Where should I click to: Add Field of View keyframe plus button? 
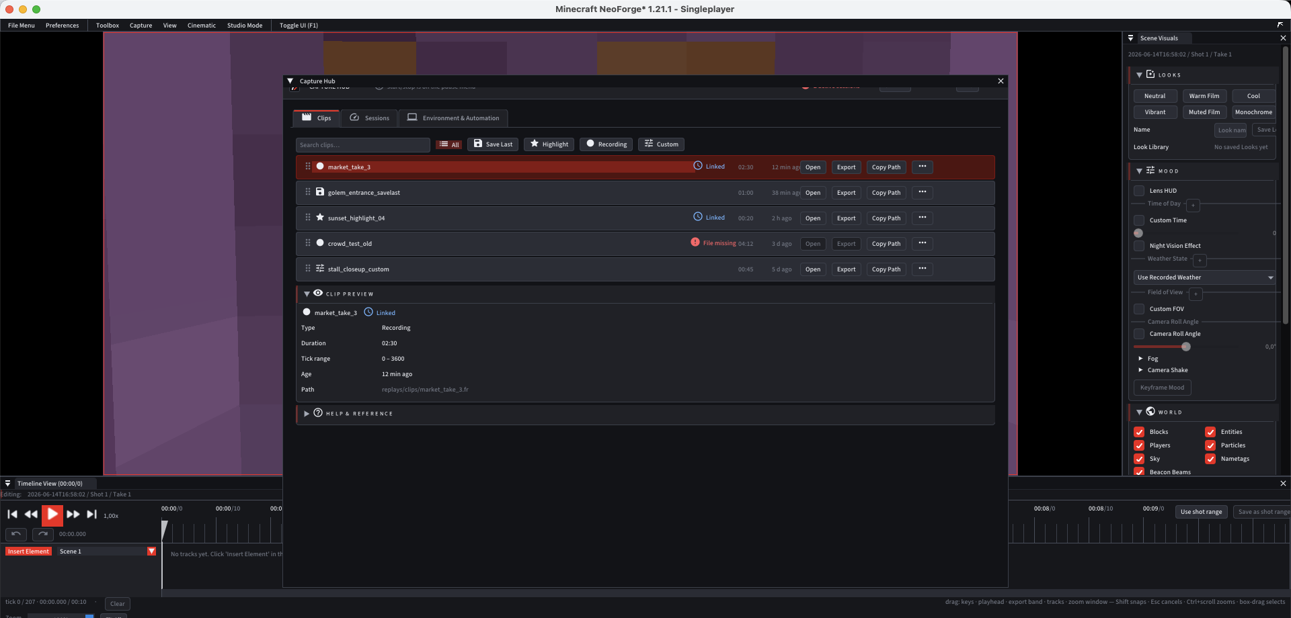click(1196, 294)
